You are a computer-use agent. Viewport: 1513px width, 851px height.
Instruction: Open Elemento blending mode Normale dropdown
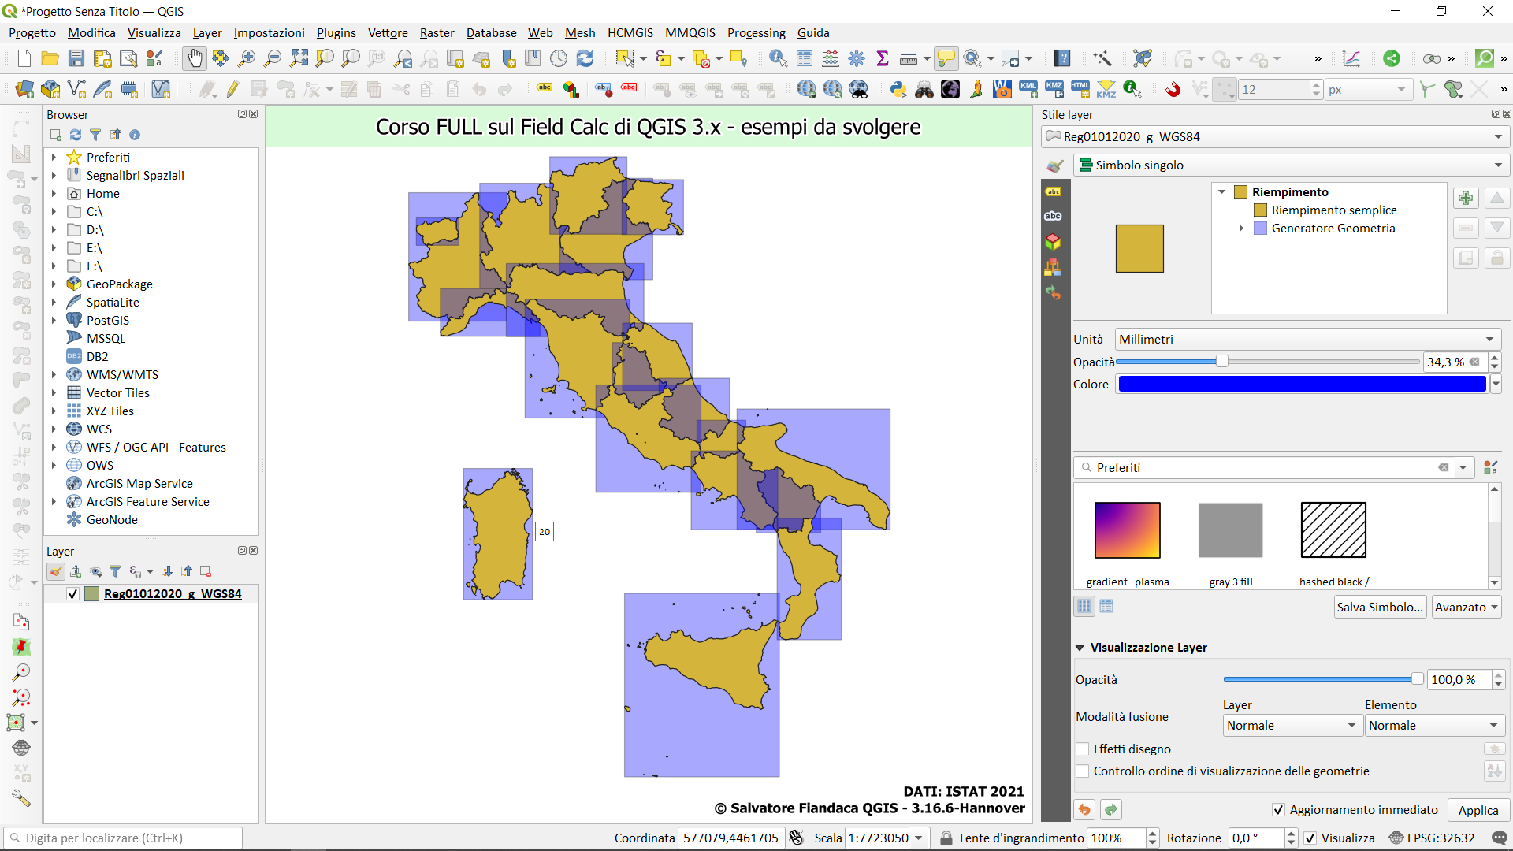[x=1433, y=725]
